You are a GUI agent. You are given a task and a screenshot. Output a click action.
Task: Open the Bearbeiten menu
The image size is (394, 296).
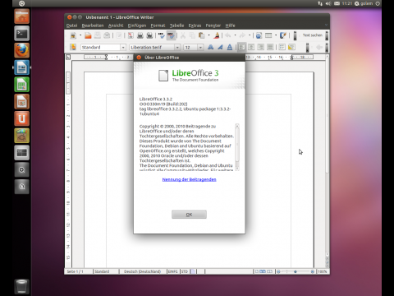(93, 25)
